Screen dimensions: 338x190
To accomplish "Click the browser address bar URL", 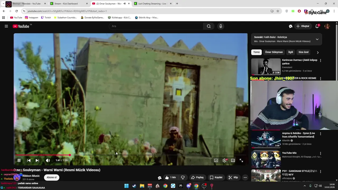I will pos(67,11).
